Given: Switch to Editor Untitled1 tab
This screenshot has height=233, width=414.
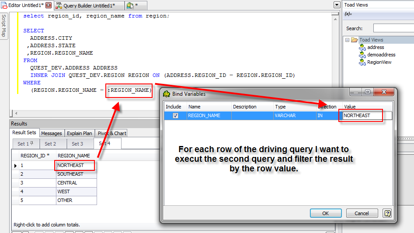Looking at the screenshot, I should pyautogui.click(x=26, y=5).
